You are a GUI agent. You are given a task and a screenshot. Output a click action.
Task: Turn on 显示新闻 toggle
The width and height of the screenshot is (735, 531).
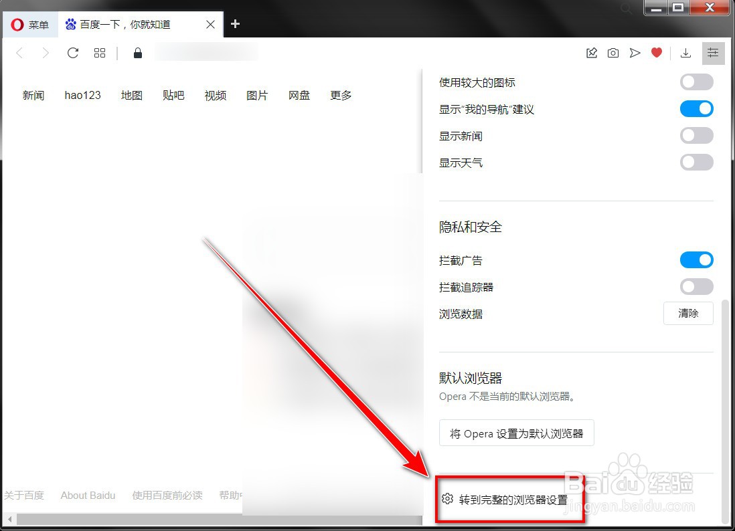point(697,135)
